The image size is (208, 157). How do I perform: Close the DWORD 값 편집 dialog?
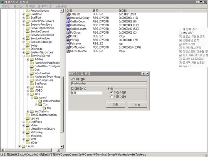click(147, 74)
